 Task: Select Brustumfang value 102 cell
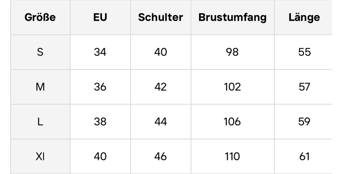point(232,87)
